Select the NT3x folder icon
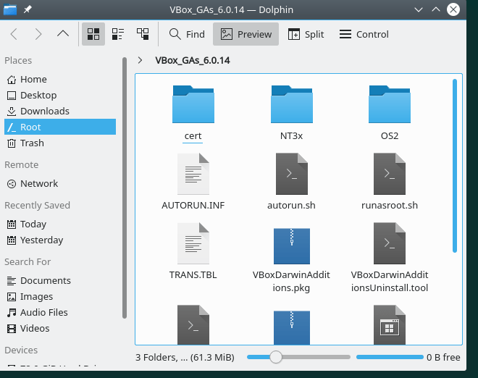Viewport: 478px width, 378px height. 292,104
